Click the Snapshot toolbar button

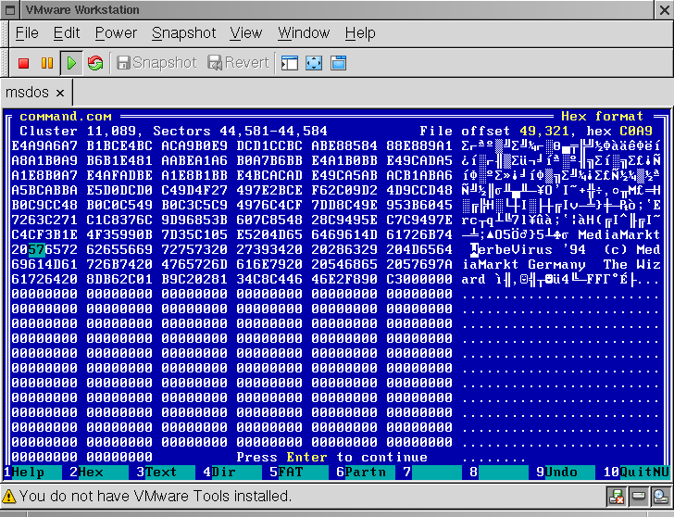pos(156,63)
